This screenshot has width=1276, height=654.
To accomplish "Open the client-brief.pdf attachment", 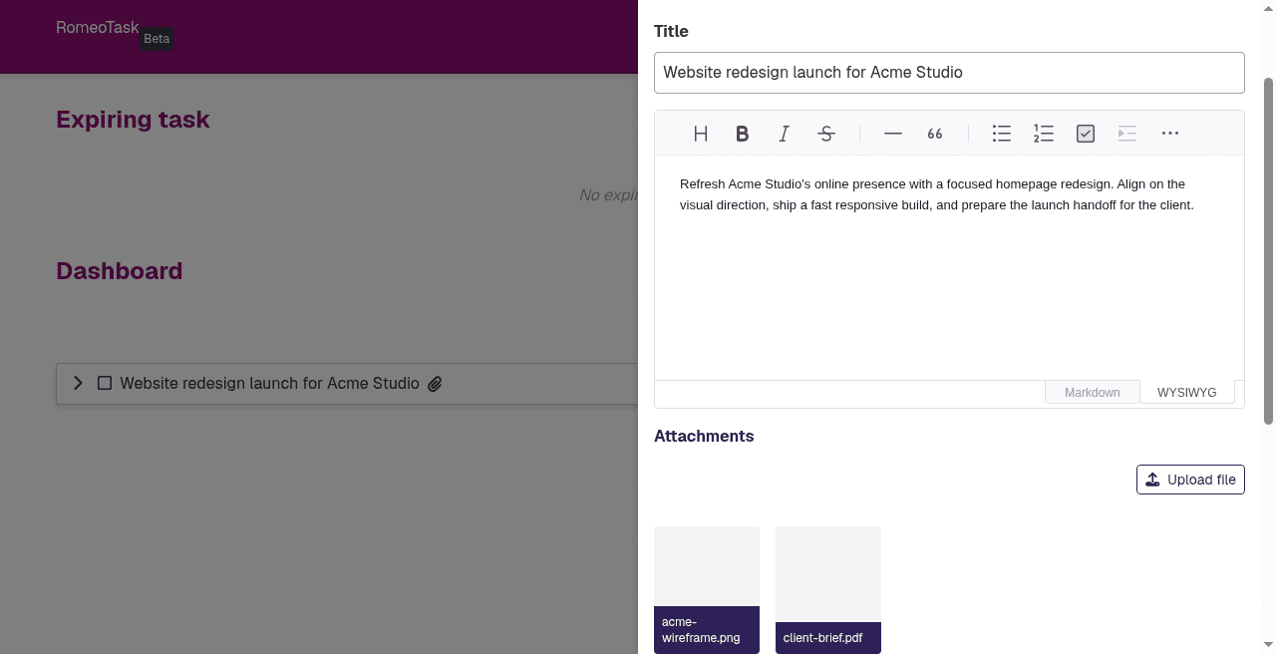I will [x=828, y=590].
